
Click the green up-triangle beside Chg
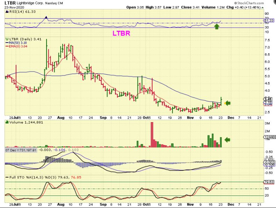coord(262,8)
